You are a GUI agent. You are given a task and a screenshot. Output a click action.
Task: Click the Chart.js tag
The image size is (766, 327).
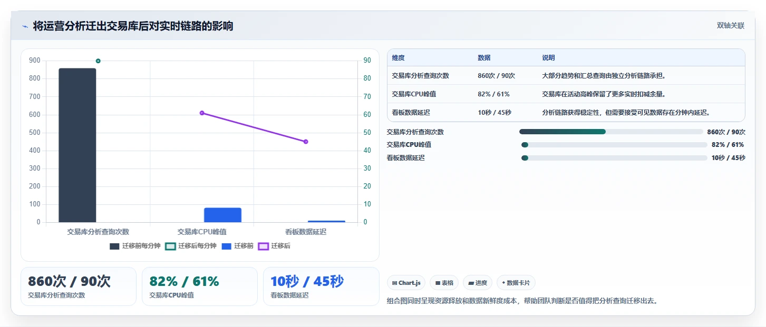[406, 283]
